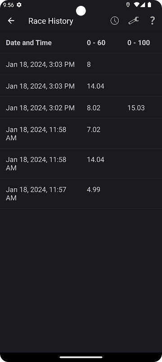The width and height of the screenshot is (162, 362).
Task: Select the 0 - 100 column header
Action: [139, 43]
